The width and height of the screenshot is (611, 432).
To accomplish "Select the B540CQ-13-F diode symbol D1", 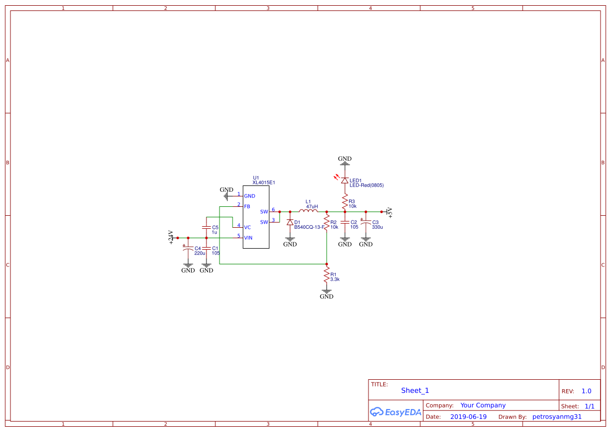I will [291, 222].
